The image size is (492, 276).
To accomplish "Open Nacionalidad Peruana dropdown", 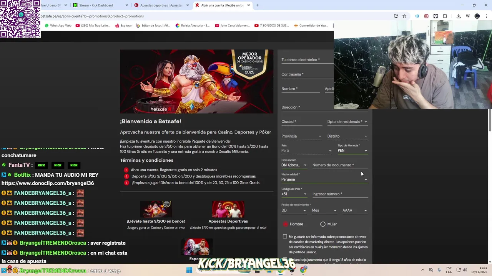I will (x=325, y=179).
